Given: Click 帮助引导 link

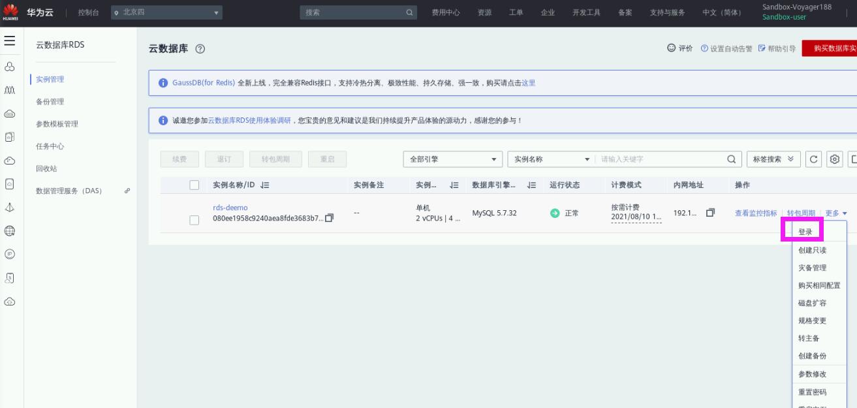Looking at the screenshot, I should pyautogui.click(x=777, y=48).
